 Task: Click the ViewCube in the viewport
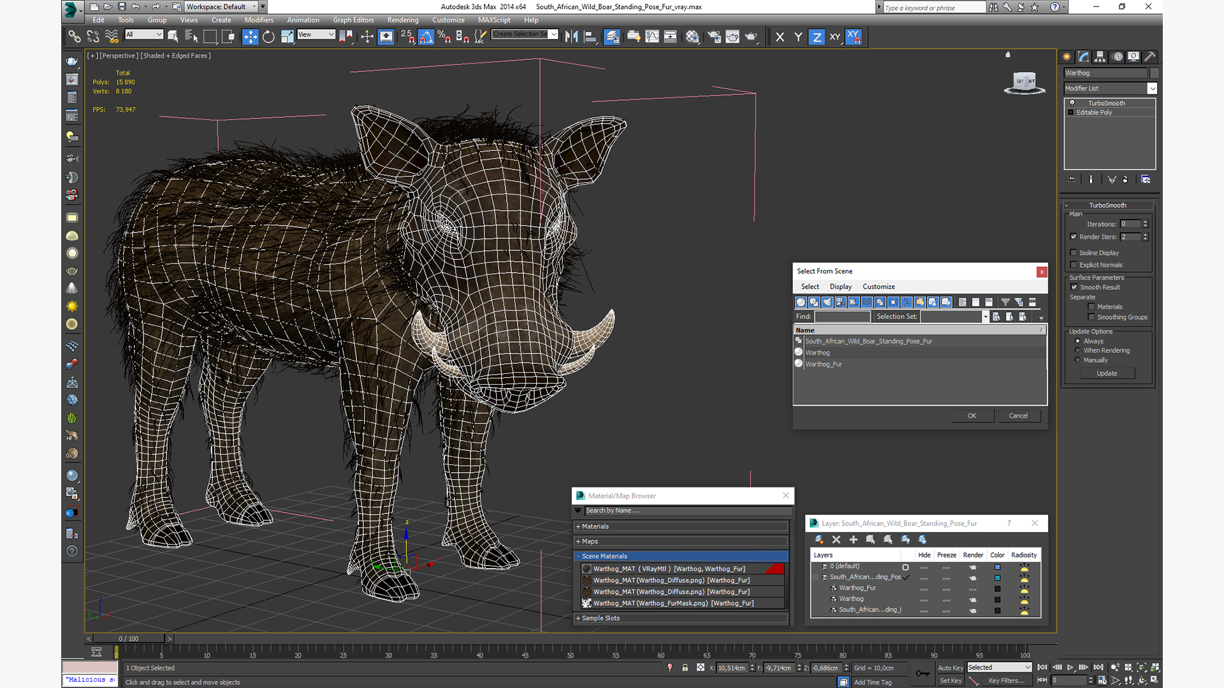point(1024,82)
